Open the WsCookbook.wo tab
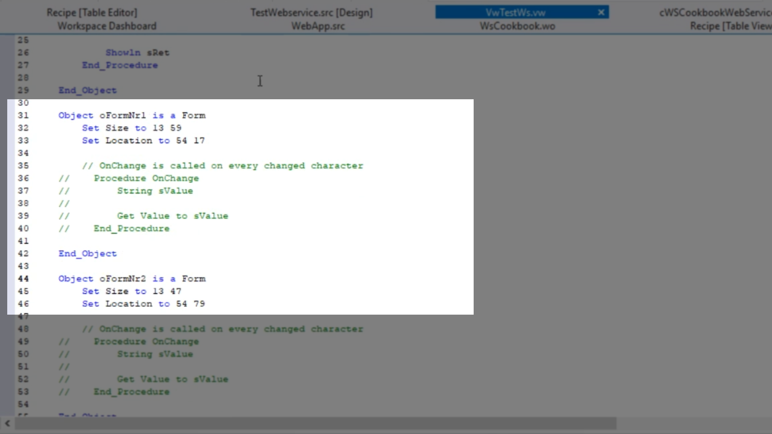The image size is (772, 434). (517, 26)
